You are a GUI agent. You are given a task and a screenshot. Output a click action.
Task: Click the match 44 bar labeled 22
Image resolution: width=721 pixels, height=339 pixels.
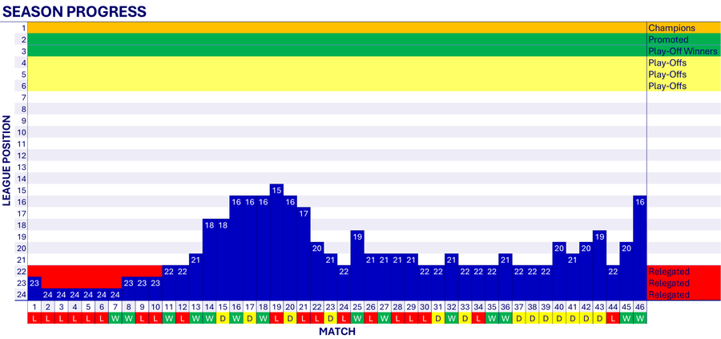pyautogui.click(x=613, y=282)
